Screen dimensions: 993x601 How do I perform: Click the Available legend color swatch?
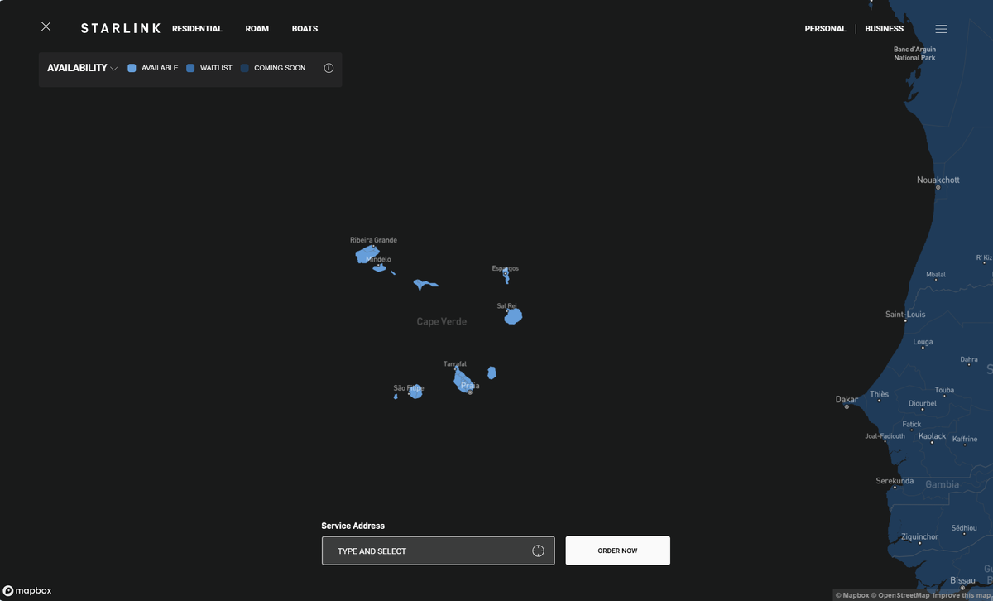click(132, 68)
